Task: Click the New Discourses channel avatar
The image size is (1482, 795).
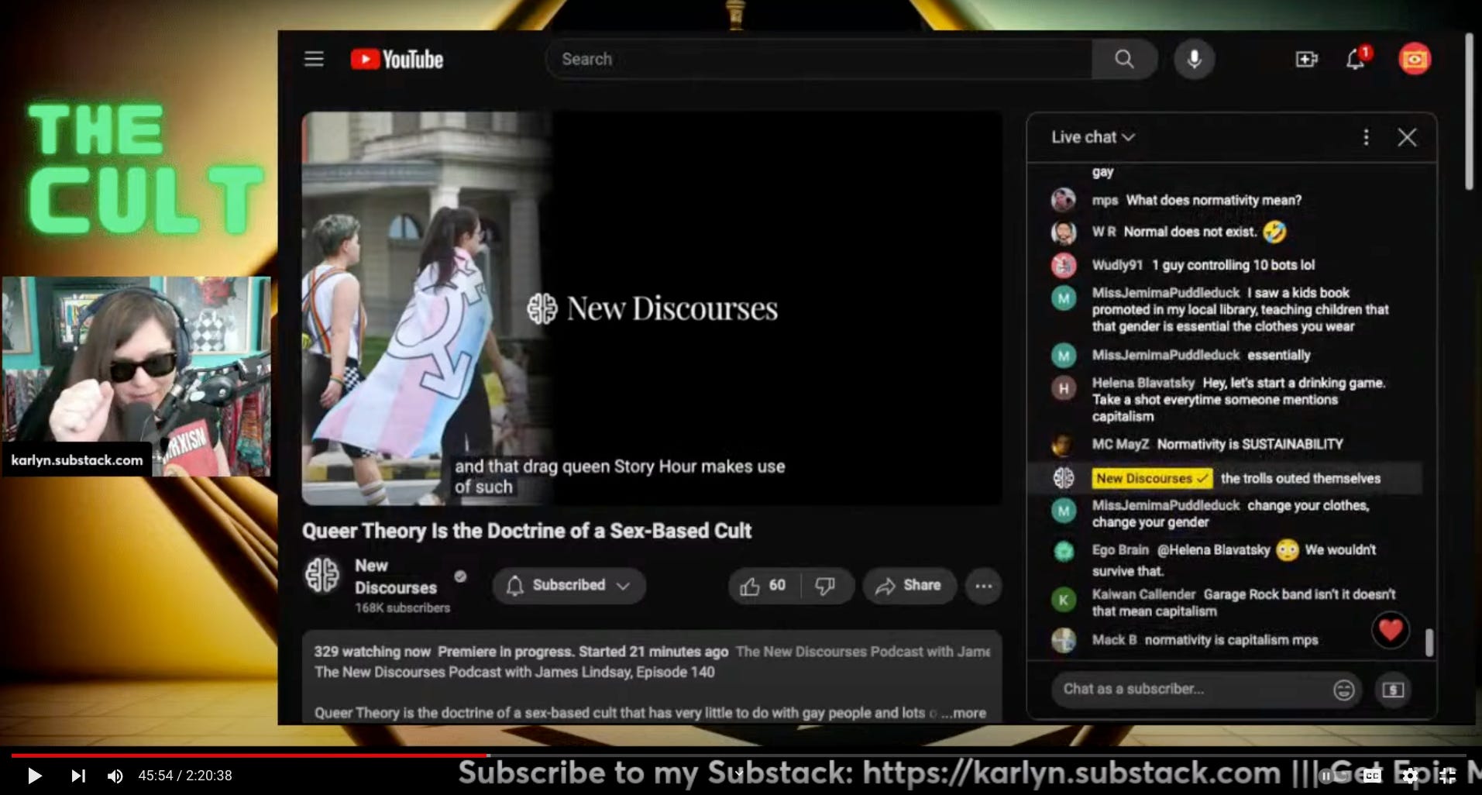Action: coord(322,575)
